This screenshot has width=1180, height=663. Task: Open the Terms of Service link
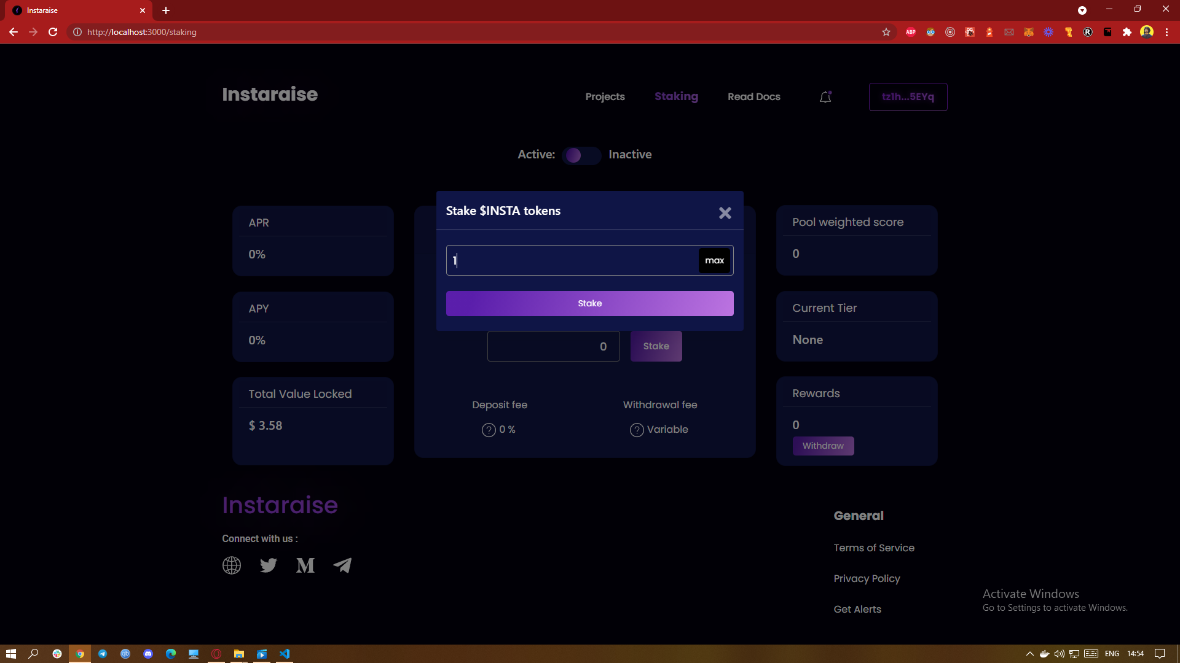873,548
